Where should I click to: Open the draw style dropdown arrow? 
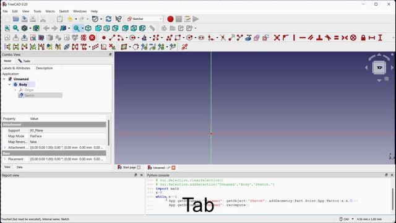pos(30,28)
